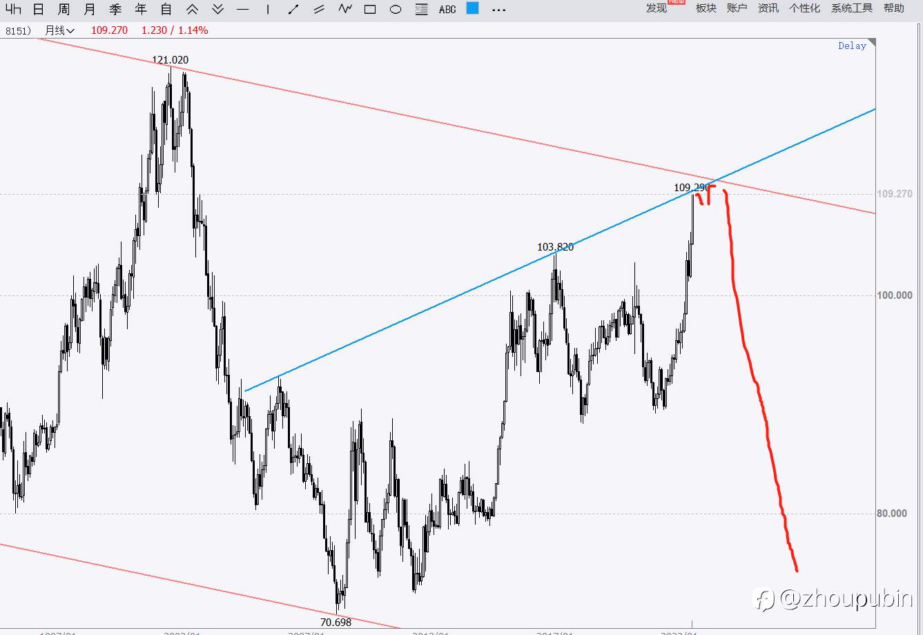Select the zigzag wave line tool

[344, 9]
